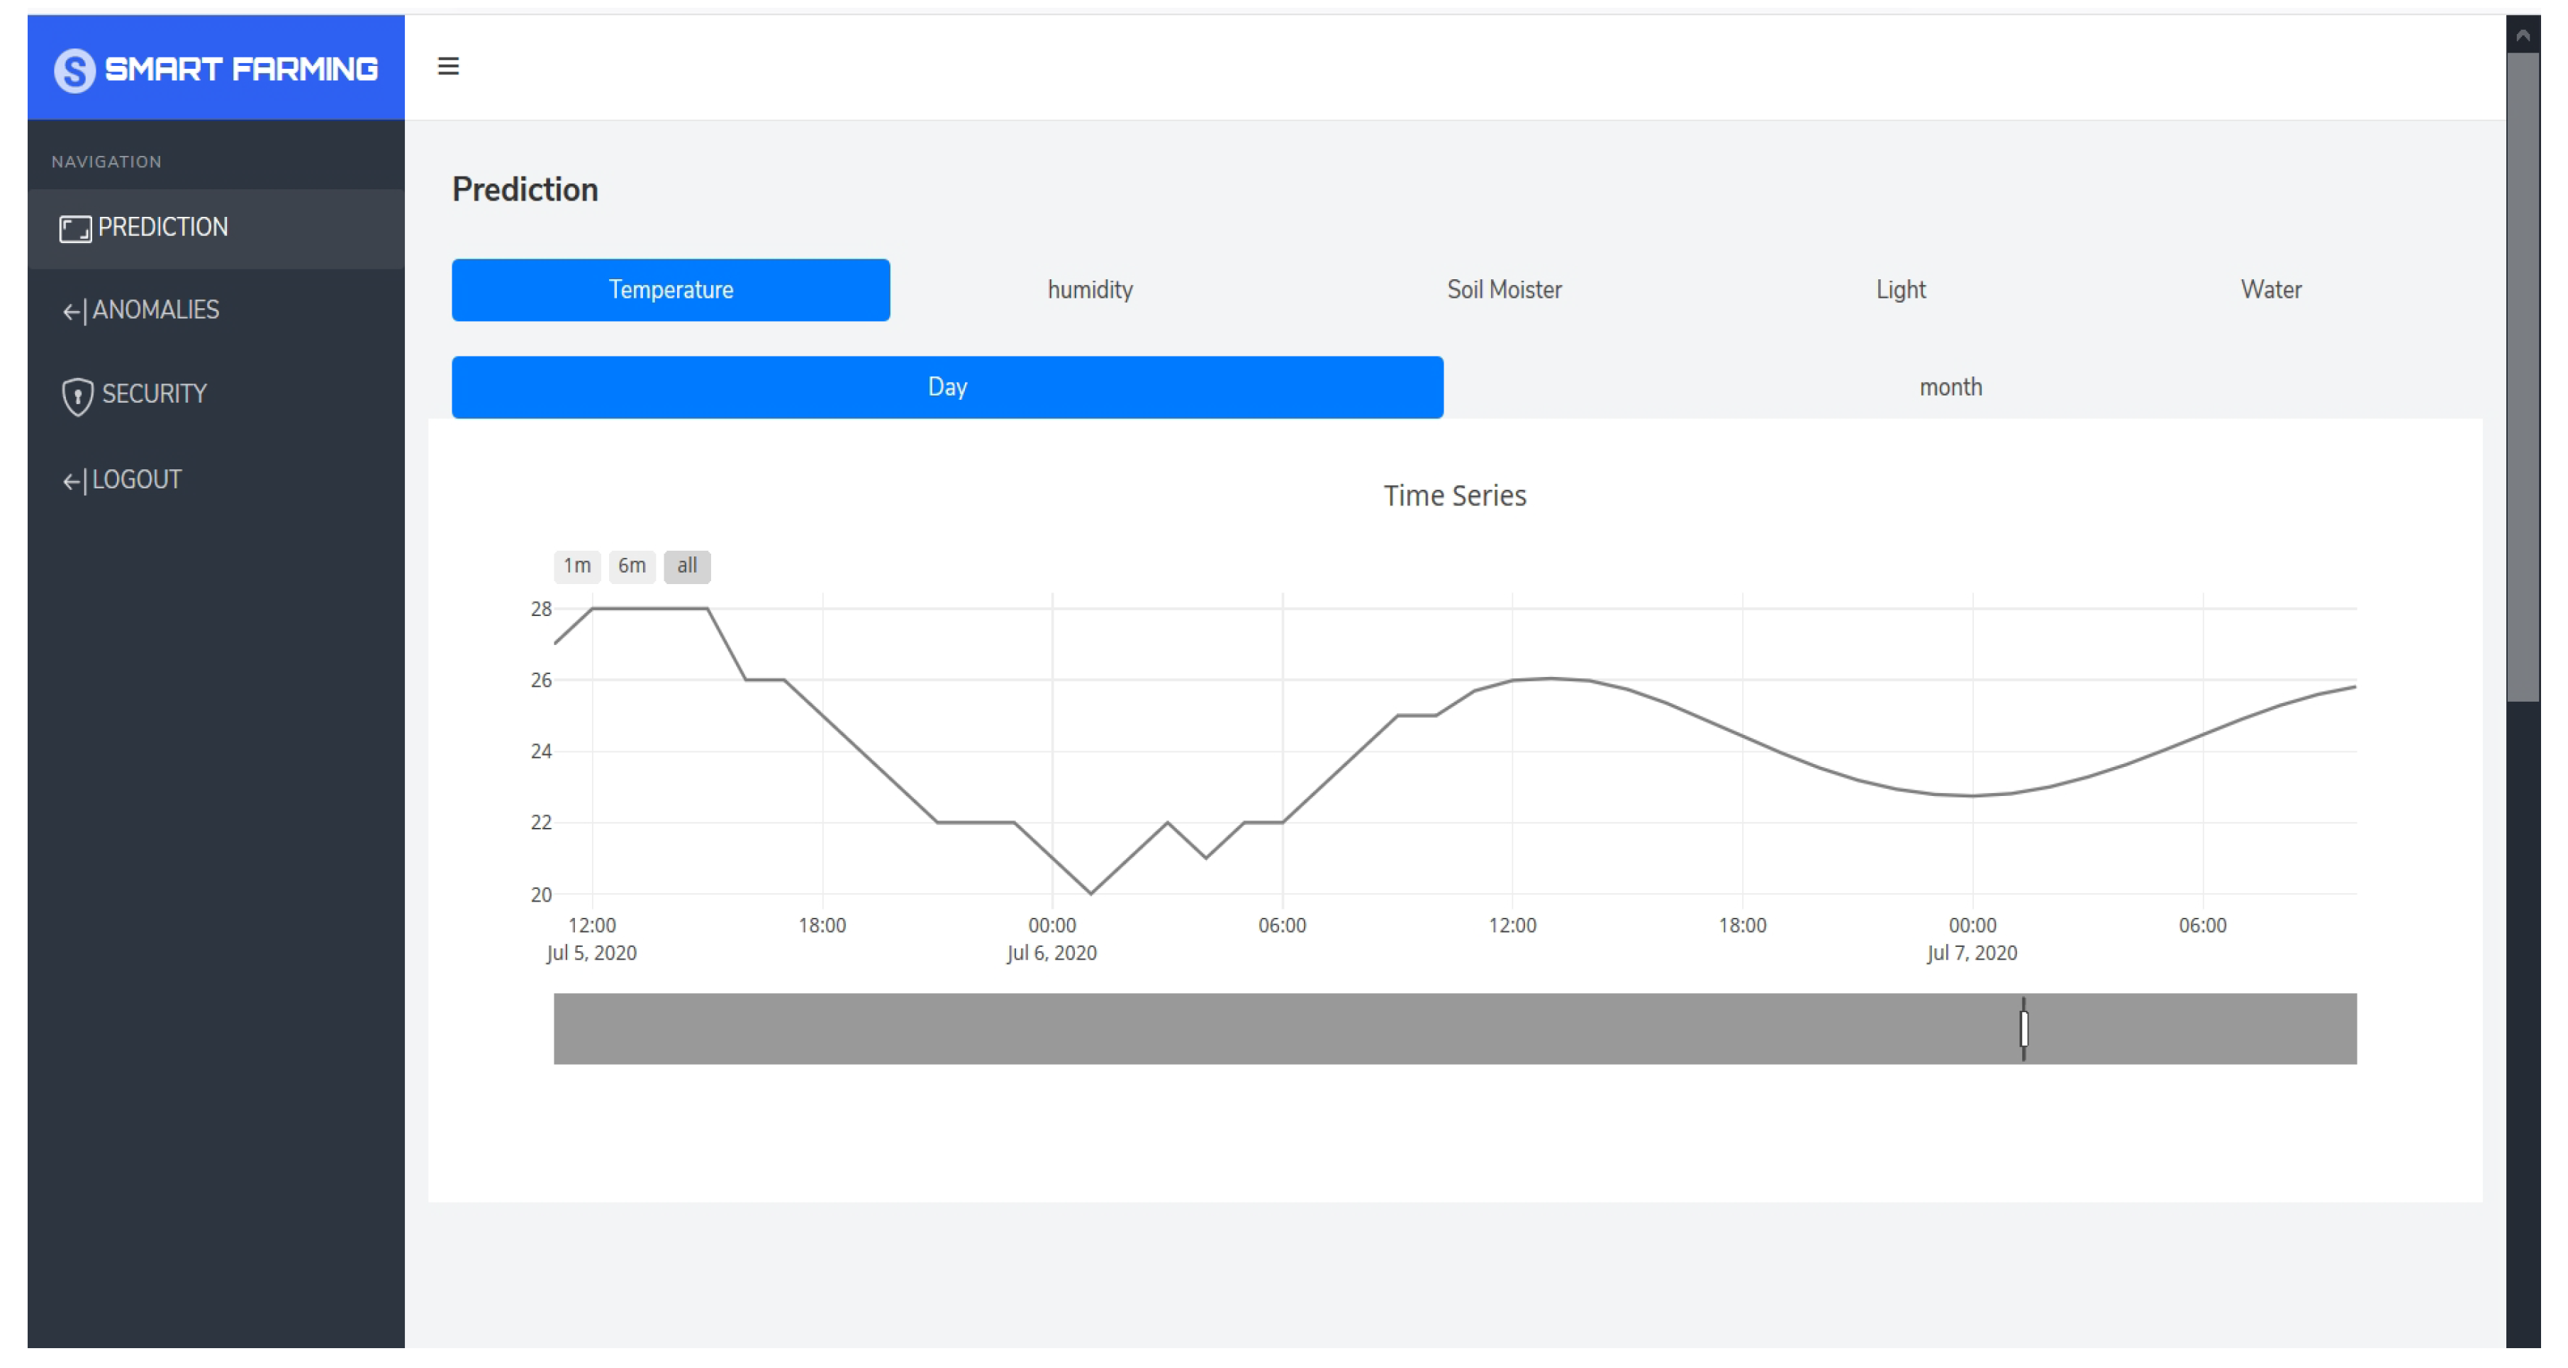Click the scroll-up arrow at top right
The width and height of the screenshot is (2568, 1368).
2522,36
